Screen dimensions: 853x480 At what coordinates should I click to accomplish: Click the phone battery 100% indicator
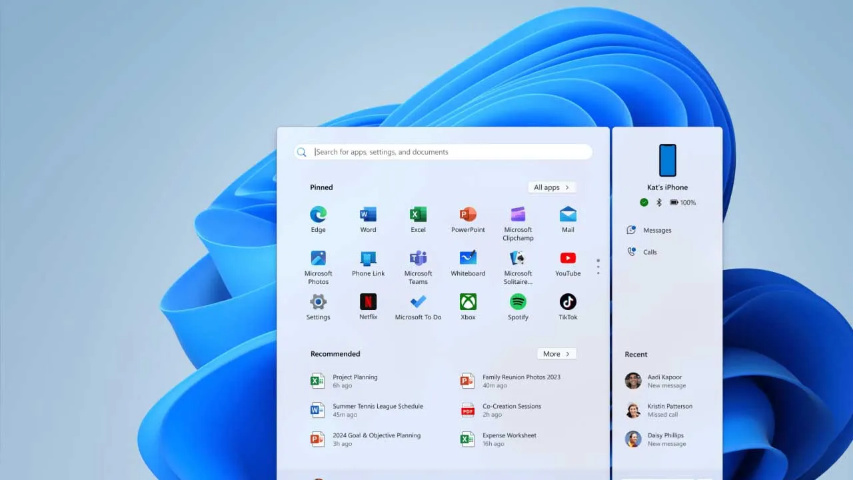[682, 203]
